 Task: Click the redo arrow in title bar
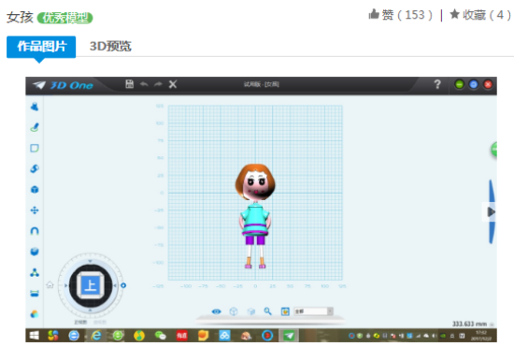point(158,84)
